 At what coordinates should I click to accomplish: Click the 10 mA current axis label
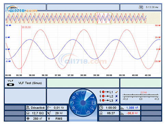point(9,25)
